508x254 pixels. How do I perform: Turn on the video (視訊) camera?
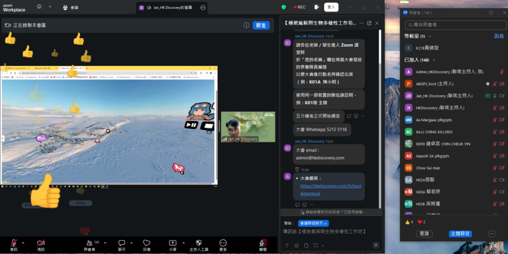click(x=41, y=243)
